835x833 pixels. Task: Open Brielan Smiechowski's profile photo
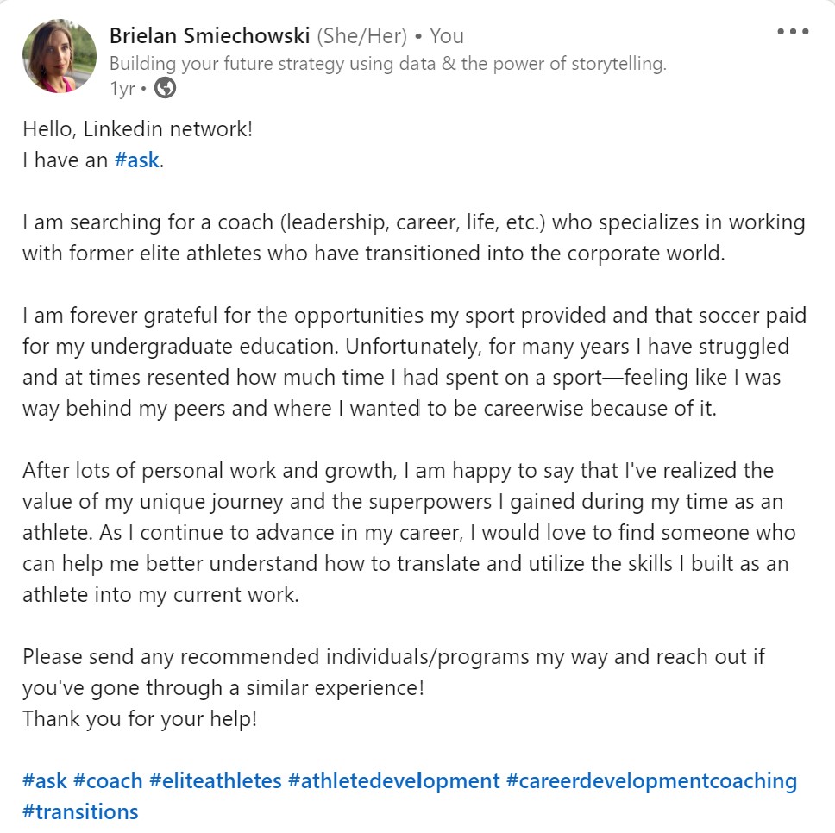pos(60,55)
